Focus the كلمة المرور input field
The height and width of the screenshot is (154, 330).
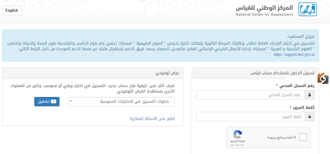coord(250,117)
